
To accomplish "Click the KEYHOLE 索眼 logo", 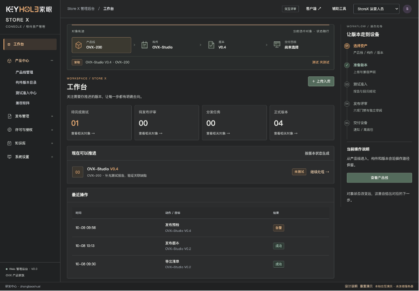I will 29,9.
